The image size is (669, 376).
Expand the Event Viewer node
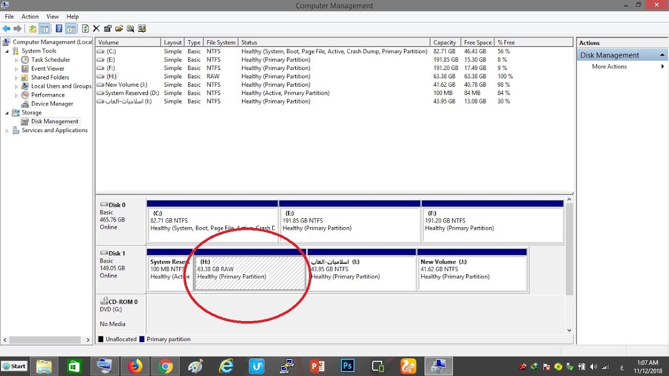point(16,69)
